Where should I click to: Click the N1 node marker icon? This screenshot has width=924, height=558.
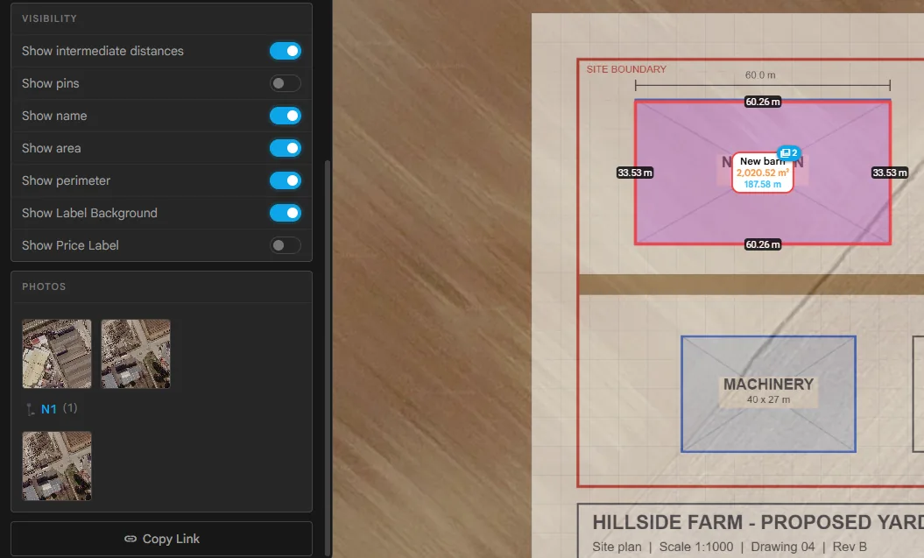coord(30,409)
